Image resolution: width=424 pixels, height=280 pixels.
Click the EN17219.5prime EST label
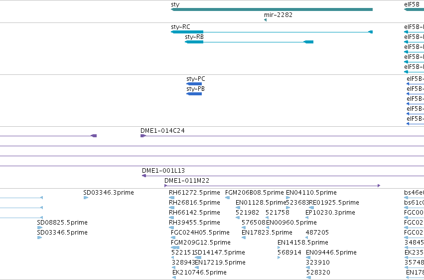pyautogui.click(x=220, y=263)
